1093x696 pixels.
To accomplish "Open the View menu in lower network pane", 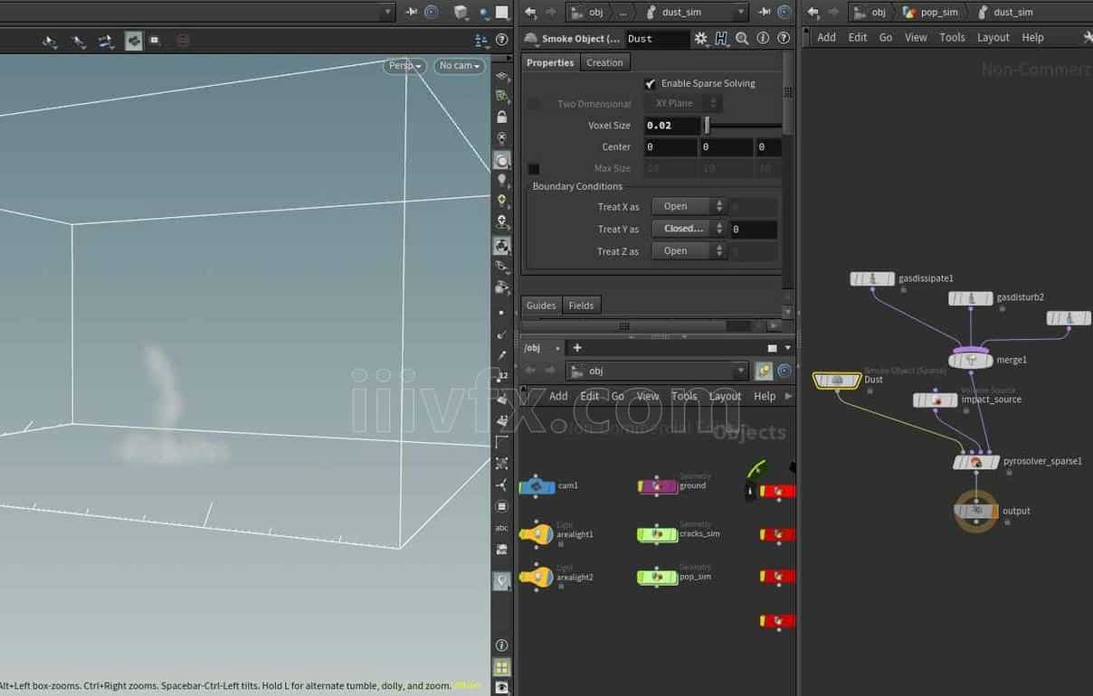I will 648,396.
